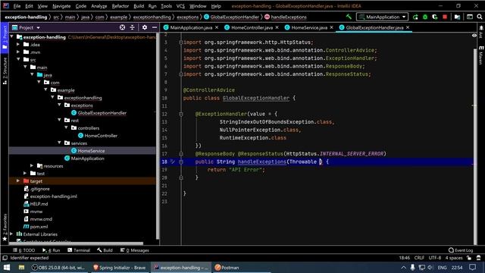Switch to MainApplication.java tab
The image size is (485, 273).
(x=191, y=27)
